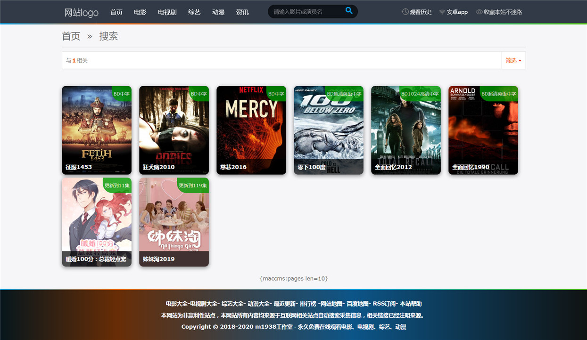The image size is (587, 340).
Task: Open the 安卓app link
Action: pyautogui.click(x=457, y=12)
